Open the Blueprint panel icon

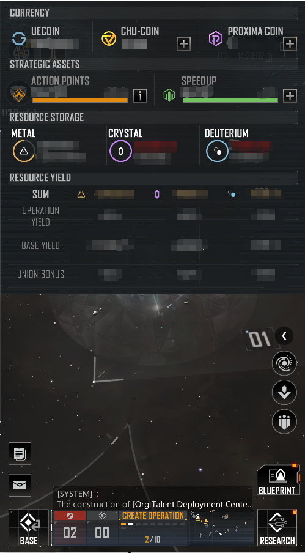(279, 480)
